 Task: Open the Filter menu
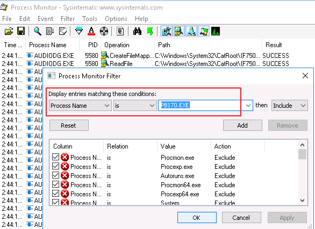pos(68,19)
